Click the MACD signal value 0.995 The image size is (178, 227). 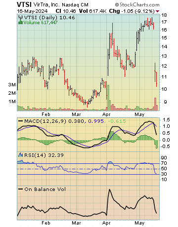coord(96,121)
